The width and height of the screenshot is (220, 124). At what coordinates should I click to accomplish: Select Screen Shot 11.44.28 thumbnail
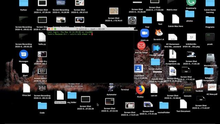pos(191,54)
